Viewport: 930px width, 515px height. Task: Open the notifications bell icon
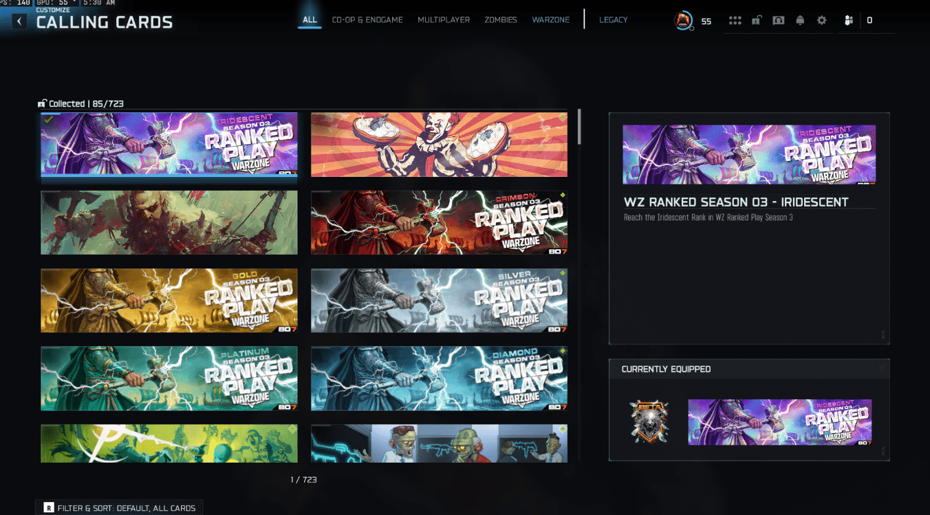(x=800, y=21)
